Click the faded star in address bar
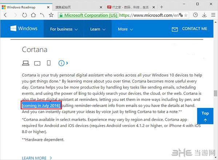The height and width of the screenshot is (160, 218). tap(186, 15)
